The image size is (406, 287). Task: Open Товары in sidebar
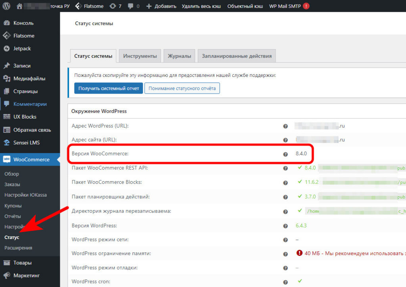[30, 263]
